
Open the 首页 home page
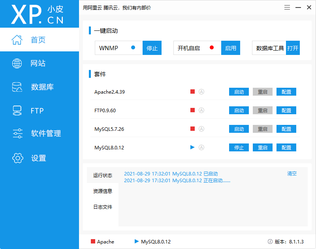coord(39,40)
